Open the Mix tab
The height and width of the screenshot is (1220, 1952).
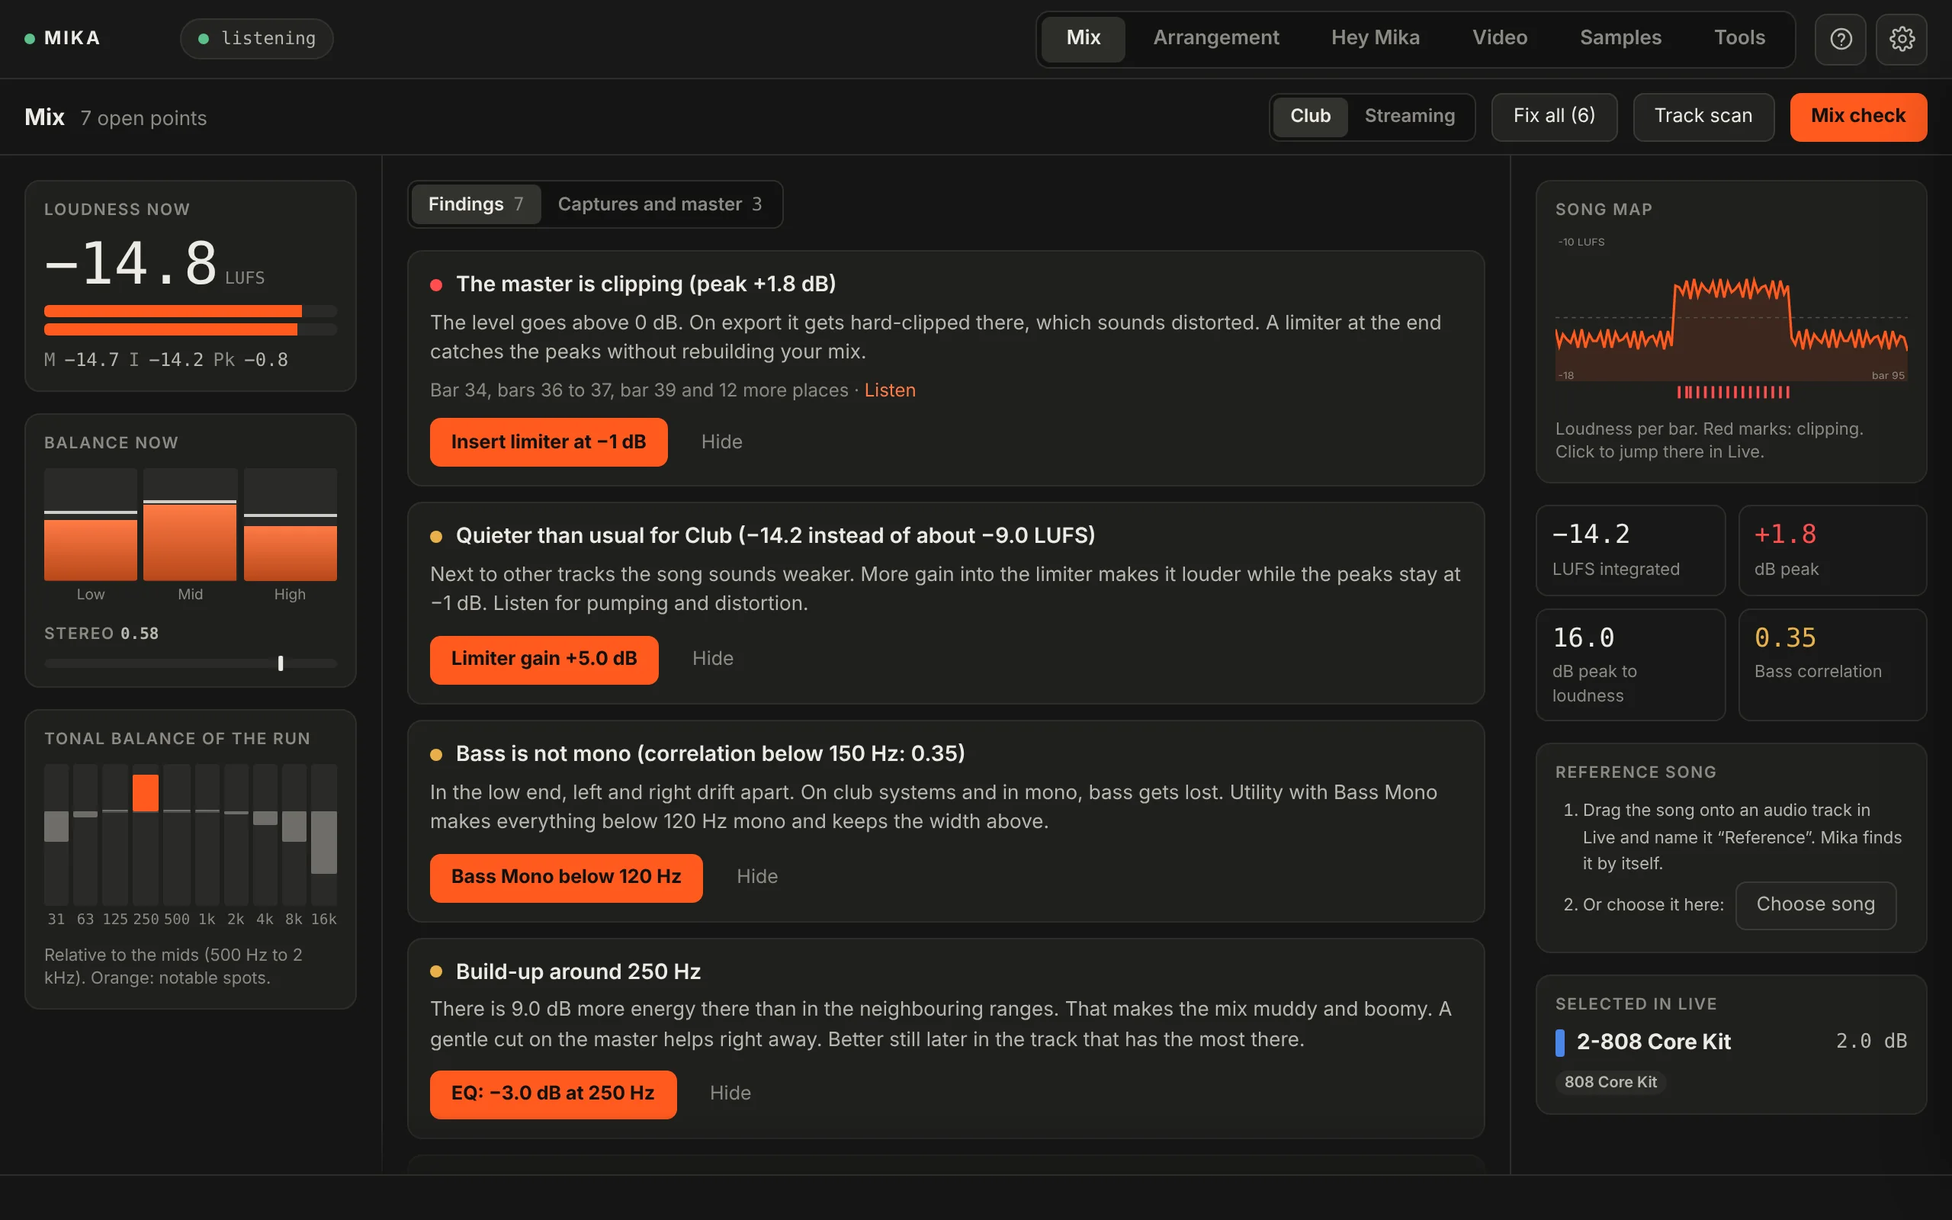pos(1083,38)
